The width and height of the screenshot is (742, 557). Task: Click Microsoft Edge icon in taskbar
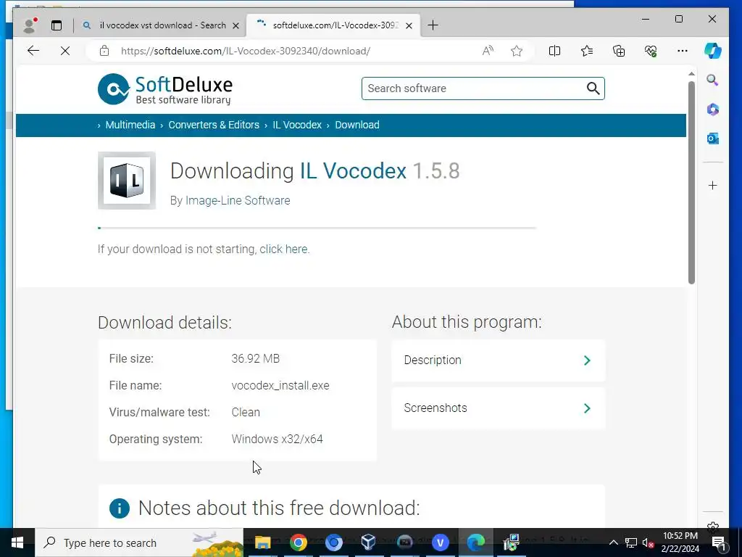pyautogui.click(x=475, y=542)
